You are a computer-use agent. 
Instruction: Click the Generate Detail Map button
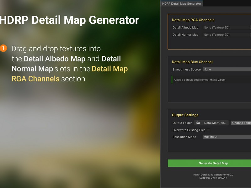coord(209,163)
